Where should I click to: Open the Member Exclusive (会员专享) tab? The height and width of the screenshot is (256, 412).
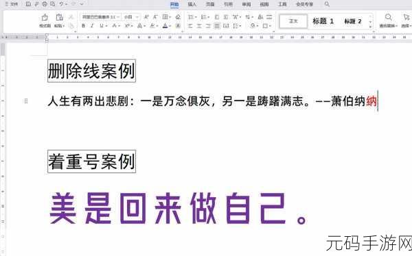304,4
